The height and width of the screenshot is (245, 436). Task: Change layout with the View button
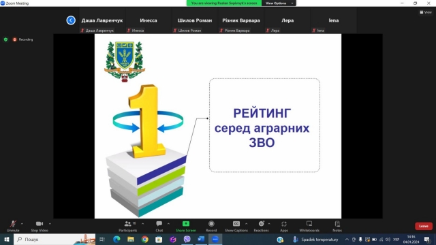[x=426, y=12]
